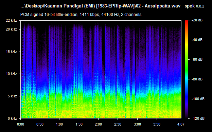
Task: Select the 22 kHz frequency axis label
Action: (x=11, y=21)
